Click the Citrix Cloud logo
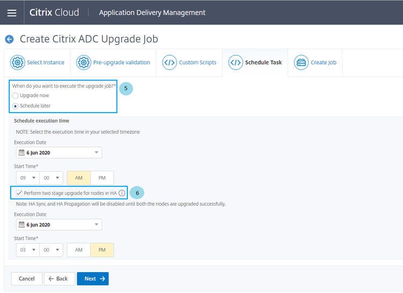Viewport: 403px width, 293px height. tap(54, 12)
